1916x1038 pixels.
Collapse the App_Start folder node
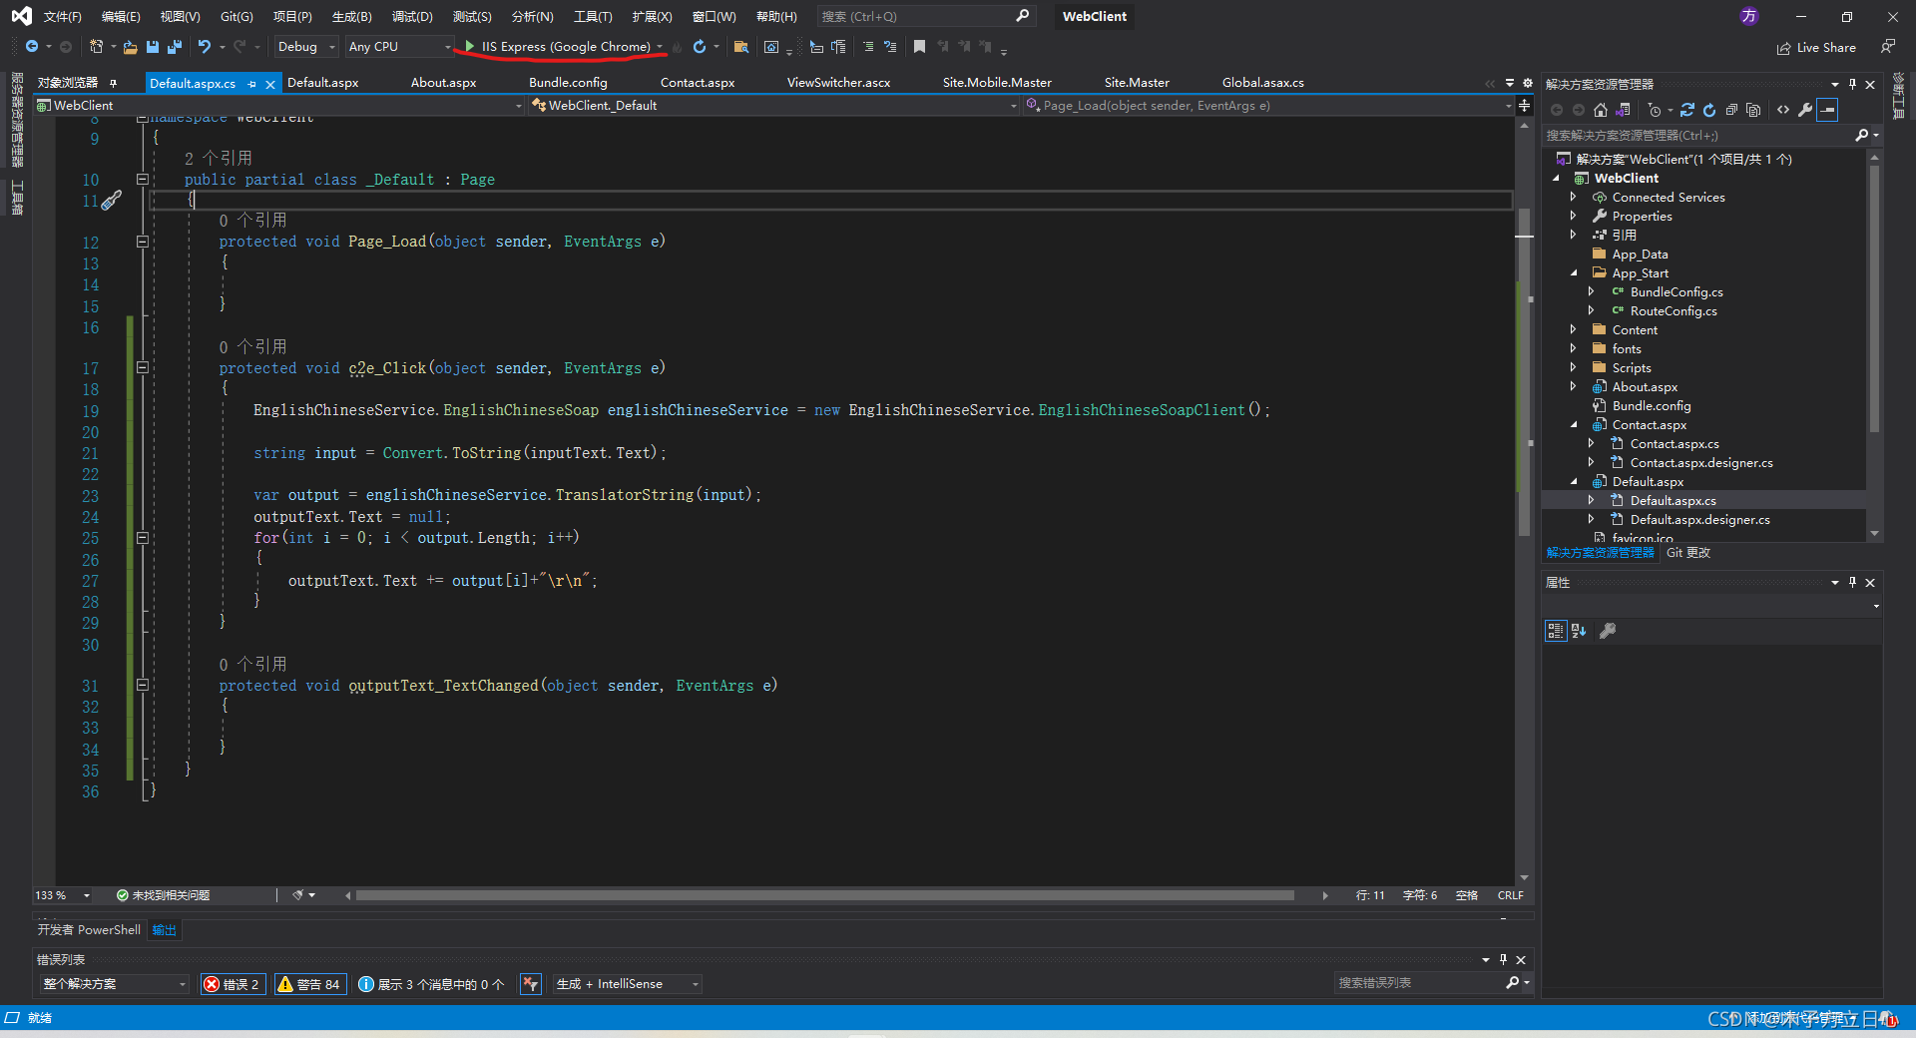(x=1574, y=272)
